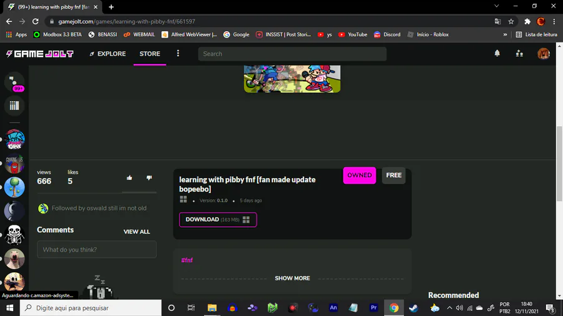This screenshot has height=316, width=563.
Task: Click the DOWNLOAD (163 MB) button
Action: click(218, 220)
